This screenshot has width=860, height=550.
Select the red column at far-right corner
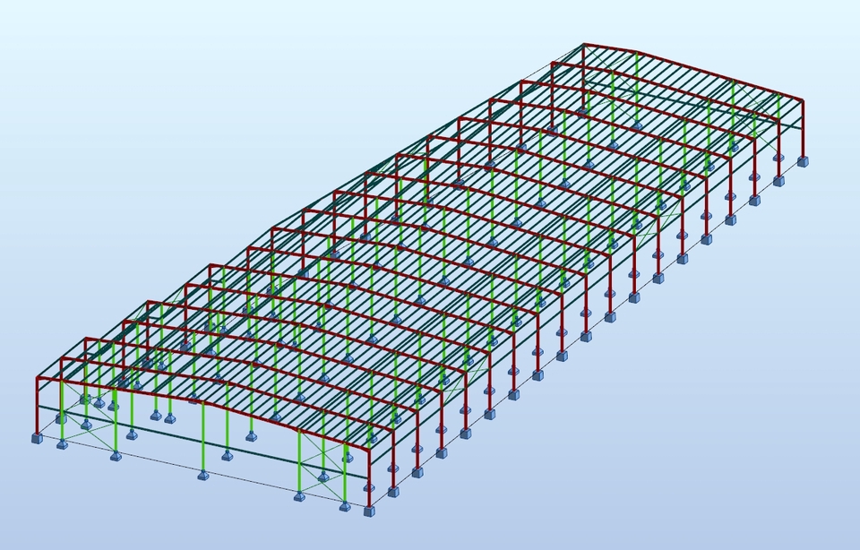point(803,130)
